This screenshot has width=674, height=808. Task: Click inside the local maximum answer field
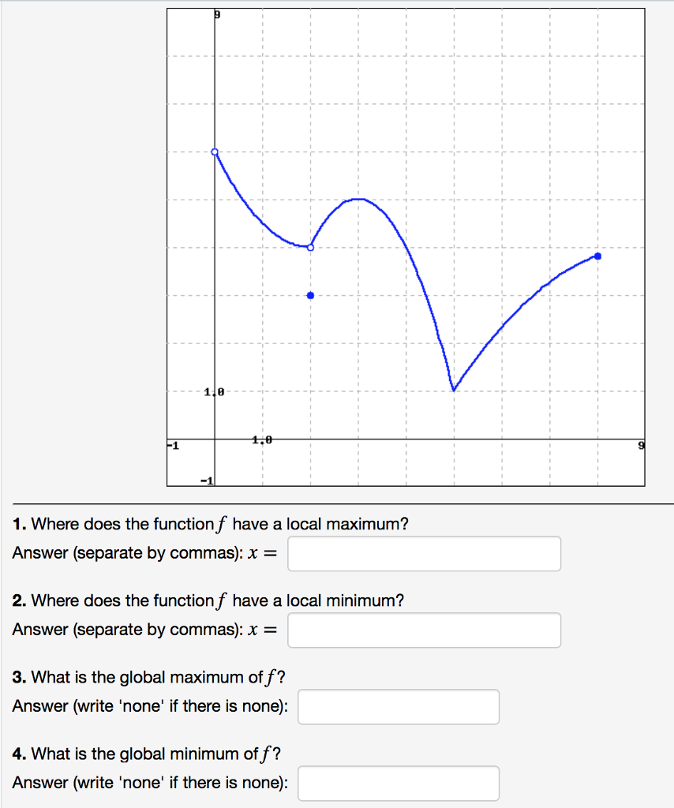point(424,553)
